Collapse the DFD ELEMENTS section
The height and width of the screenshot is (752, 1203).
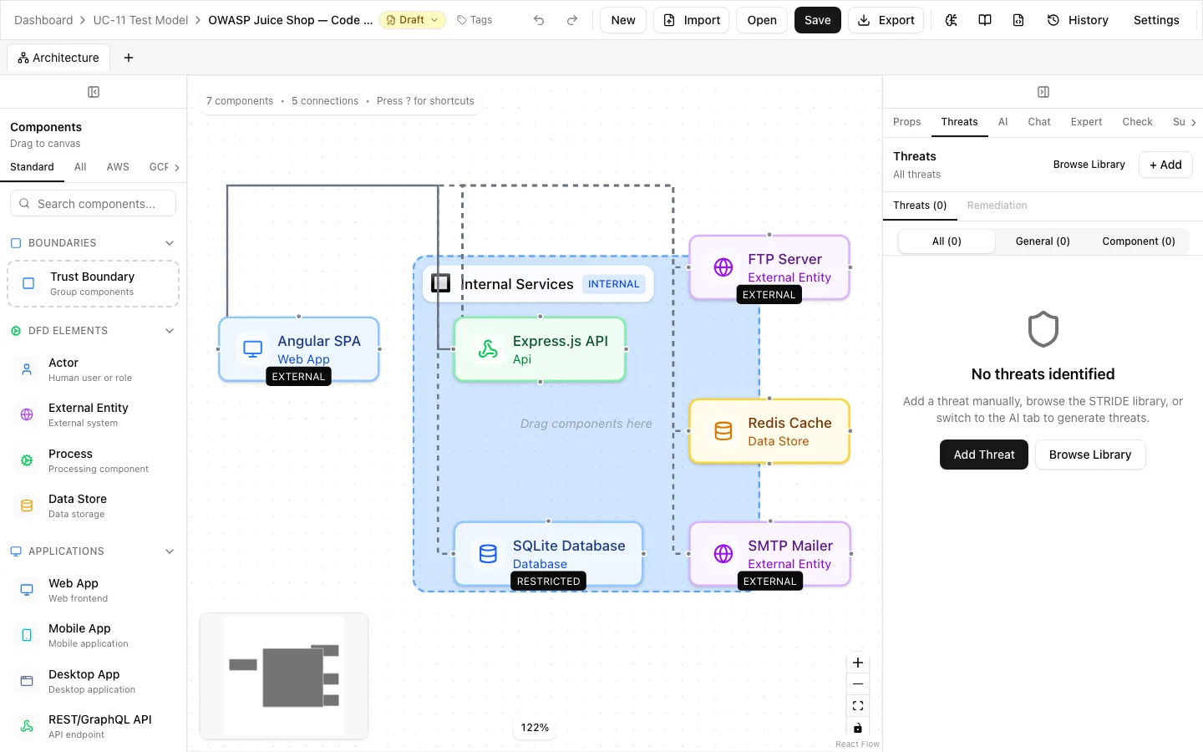[x=170, y=331]
